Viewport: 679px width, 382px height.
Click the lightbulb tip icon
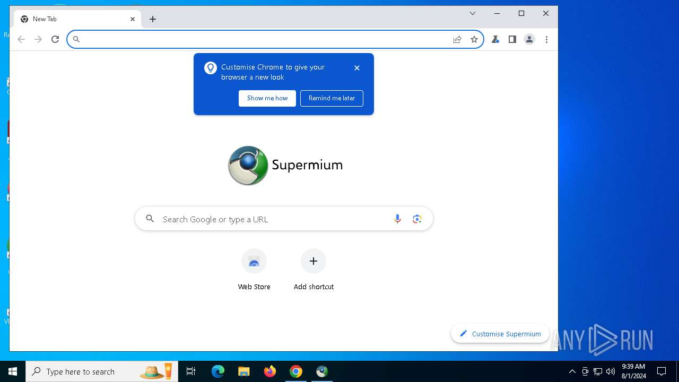pos(211,68)
